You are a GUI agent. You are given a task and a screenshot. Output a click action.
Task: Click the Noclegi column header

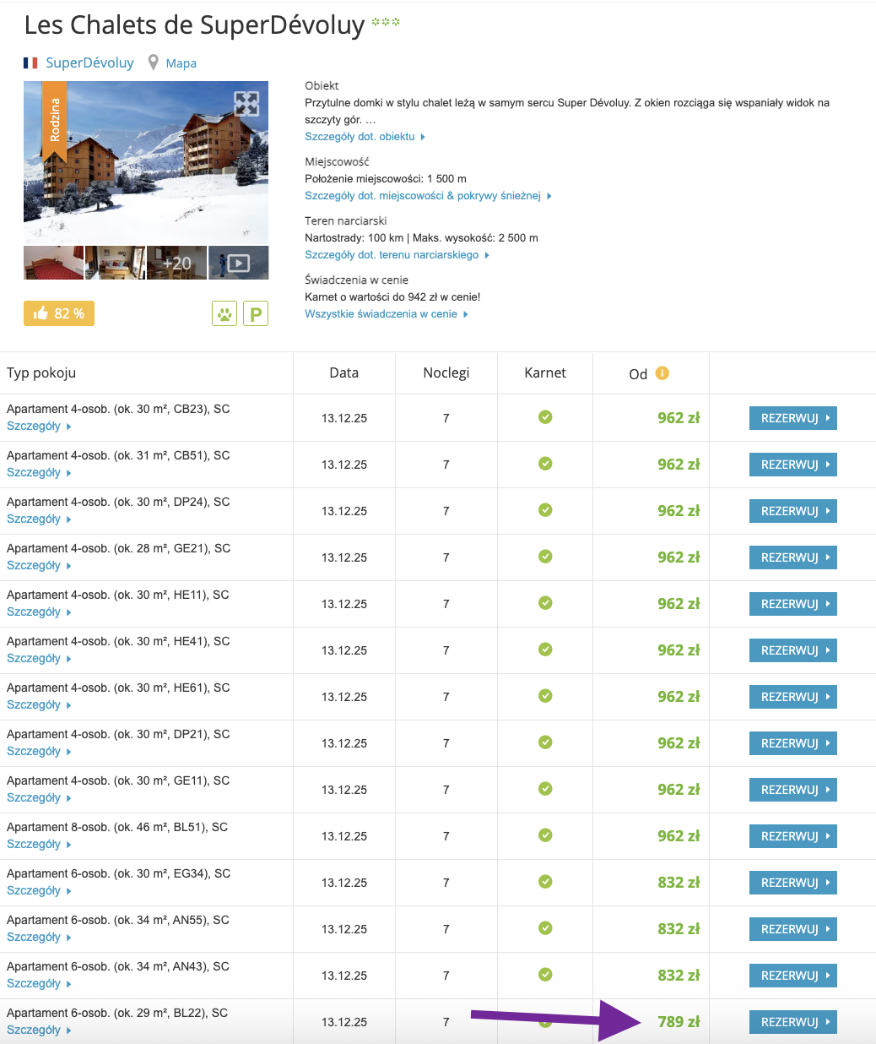[x=446, y=372]
